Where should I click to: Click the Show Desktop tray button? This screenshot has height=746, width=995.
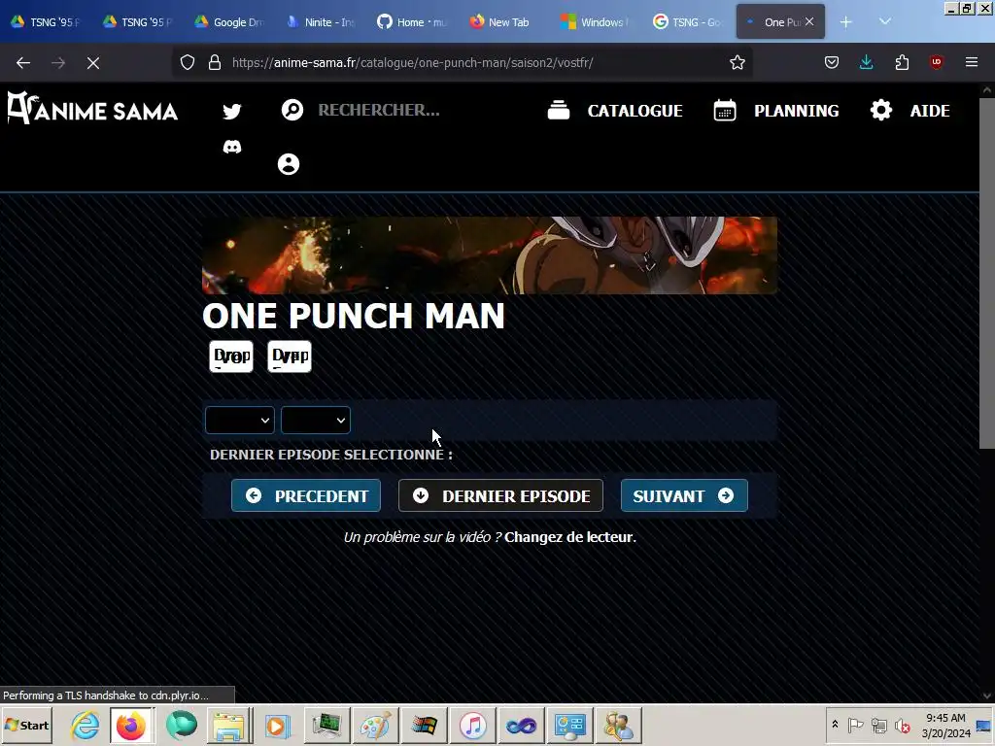984,725
